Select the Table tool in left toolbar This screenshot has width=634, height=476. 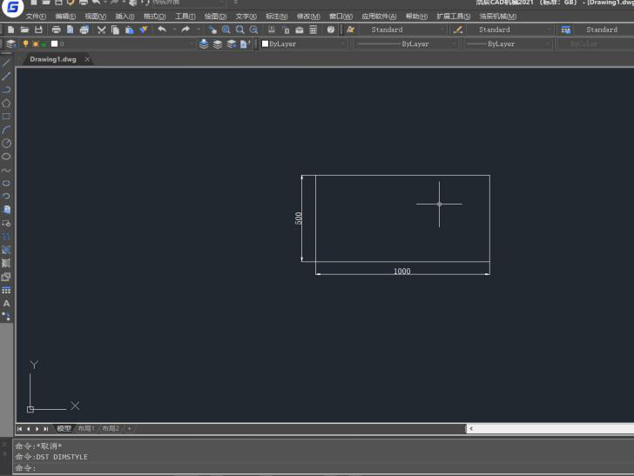click(x=6, y=290)
